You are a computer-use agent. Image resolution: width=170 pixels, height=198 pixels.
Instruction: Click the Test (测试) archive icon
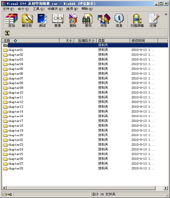click(42, 20)
